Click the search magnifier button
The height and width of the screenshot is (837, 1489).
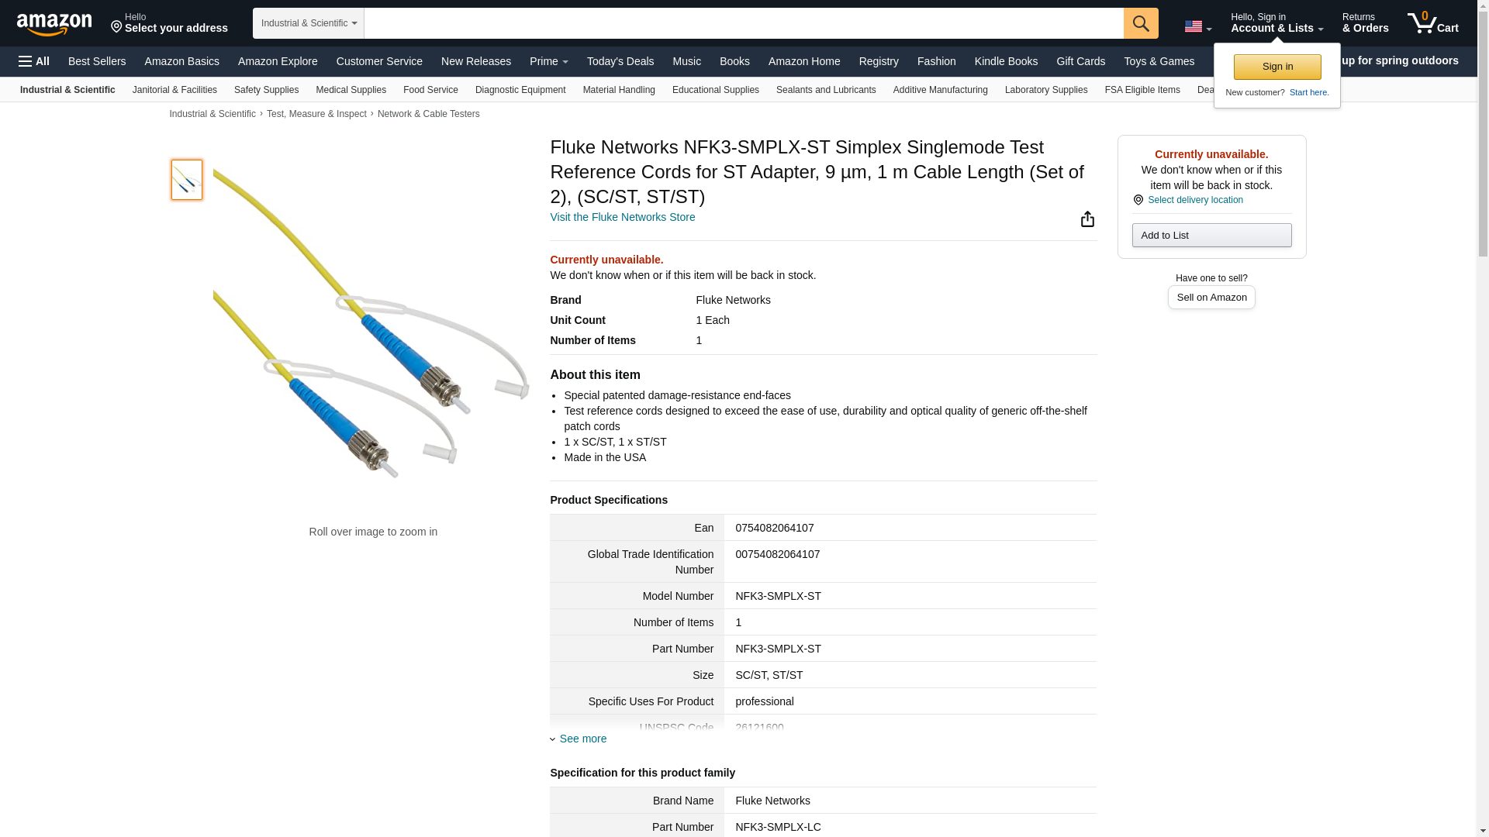coord(1140,23)
